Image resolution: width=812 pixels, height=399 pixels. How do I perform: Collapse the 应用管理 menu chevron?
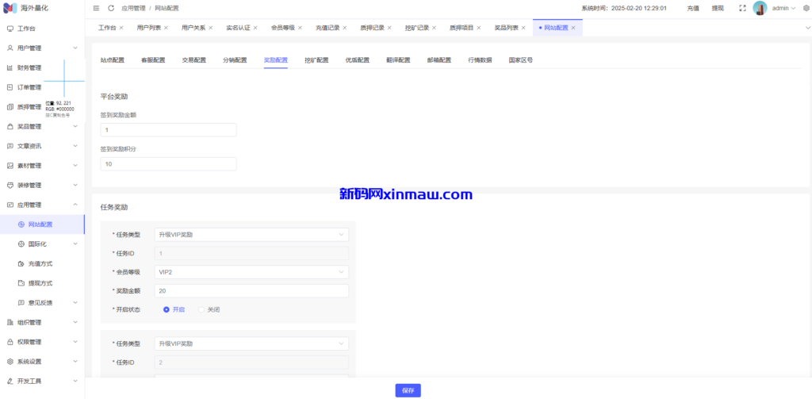pyautogui.click(x=75, y=205)
